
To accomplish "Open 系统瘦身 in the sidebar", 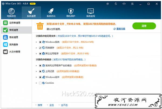I will 16,44.
